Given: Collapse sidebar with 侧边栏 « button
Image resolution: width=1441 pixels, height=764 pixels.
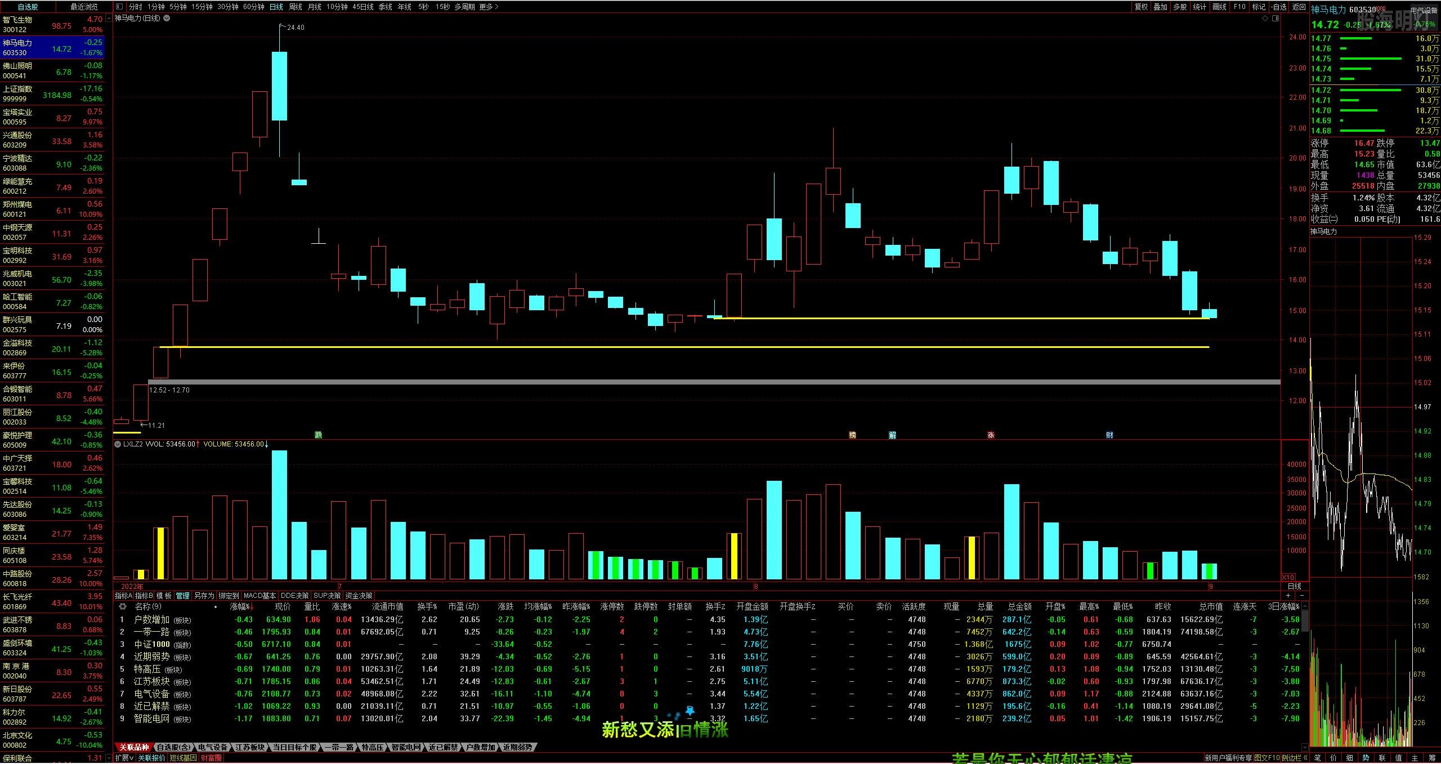Looking at the screenshot, I should (1295, 758).
